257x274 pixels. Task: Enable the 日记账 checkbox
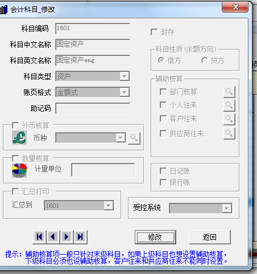pyautogui.click(x=163, y=171)
